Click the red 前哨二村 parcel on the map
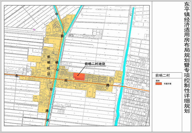 pos(79,76)
